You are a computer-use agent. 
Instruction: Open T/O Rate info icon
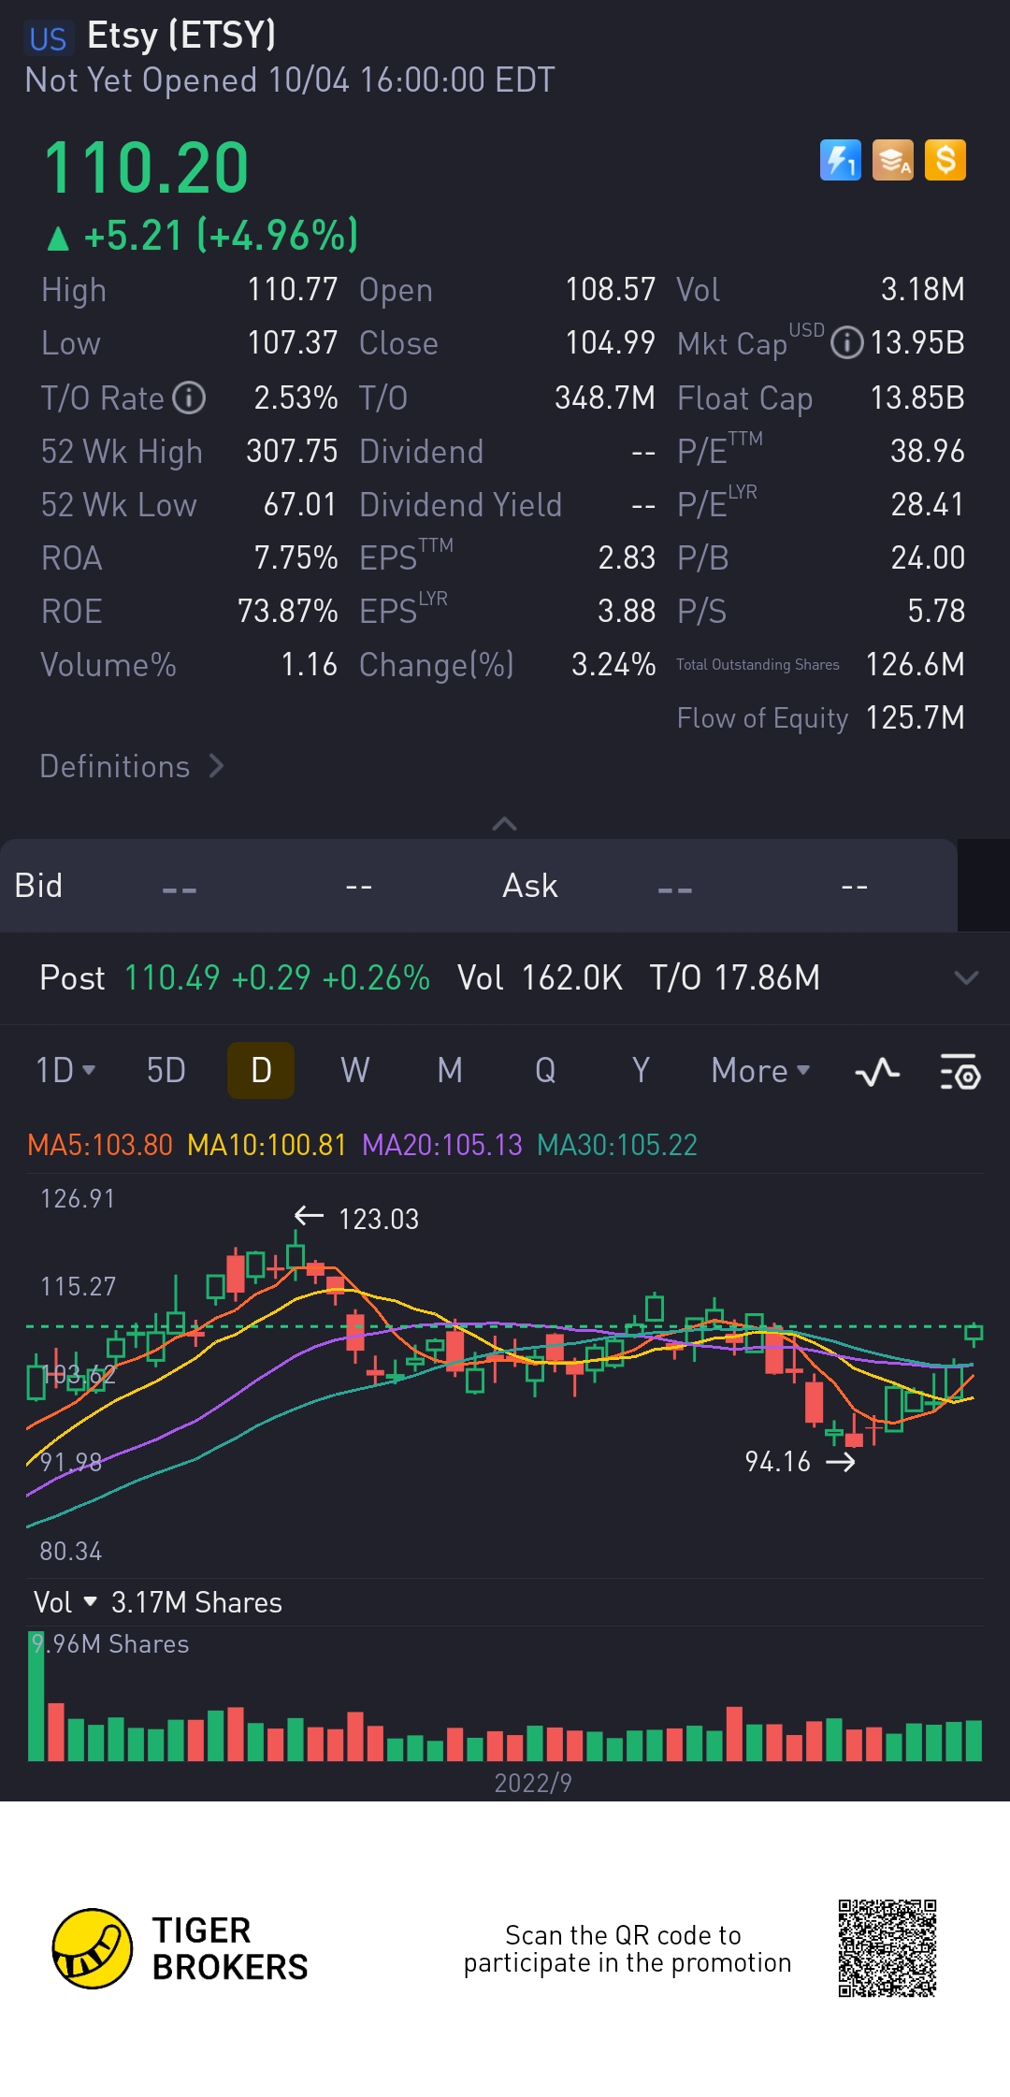[x=189, y=398]
